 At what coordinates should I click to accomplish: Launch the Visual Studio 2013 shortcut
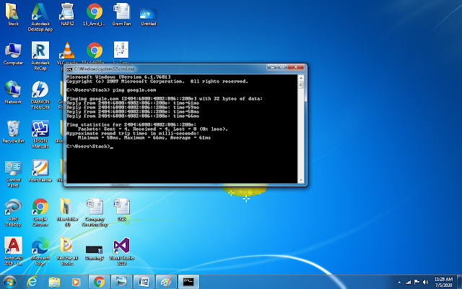[122, 251]
